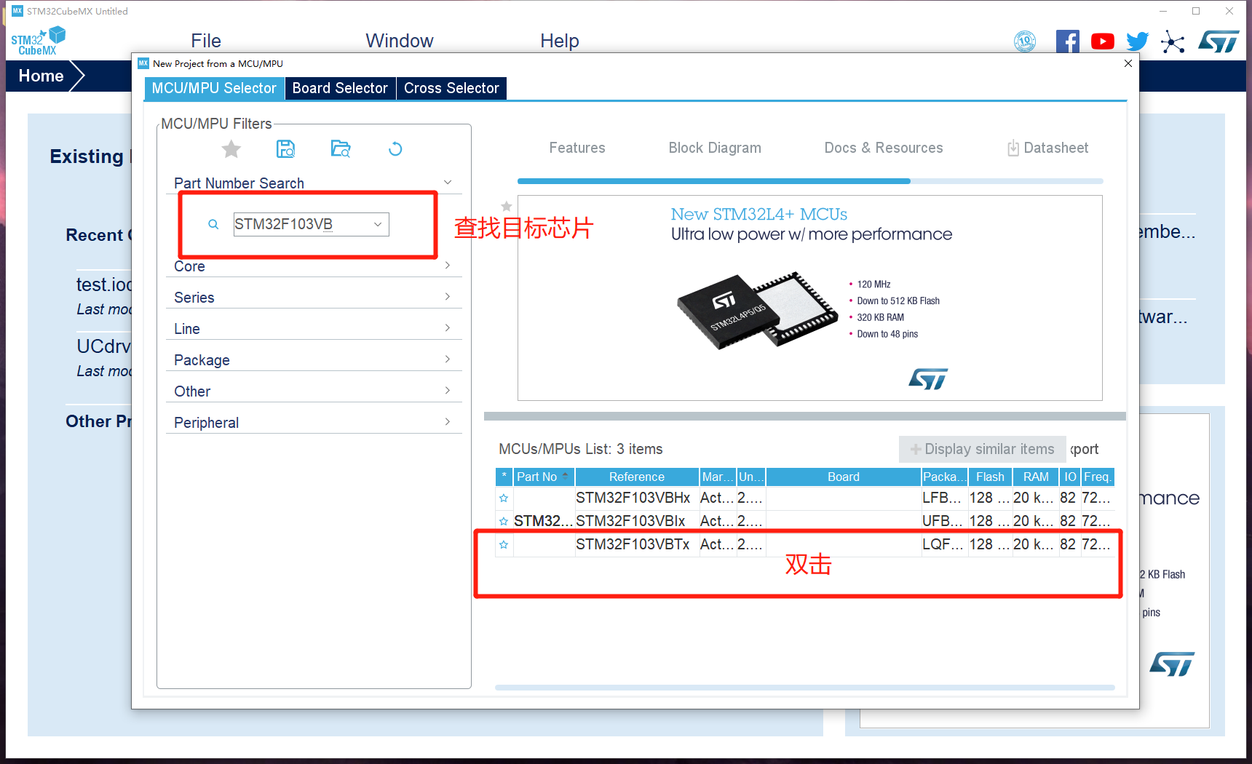Toggle favorite star for the STM32F103VBTx row
This screenshot has height=764, width=1252.
click(x=504, y=545)
